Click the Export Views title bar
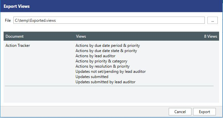This screenshot has width=223, height=118. (x=111, y=6)
